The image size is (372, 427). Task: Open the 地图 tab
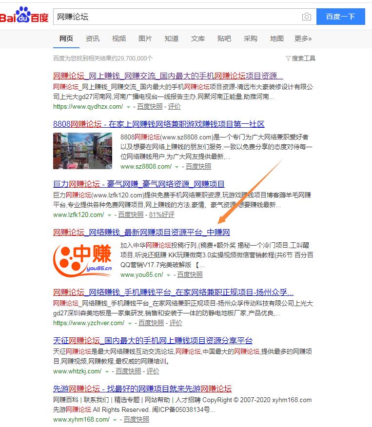click(x=277, y=39)
